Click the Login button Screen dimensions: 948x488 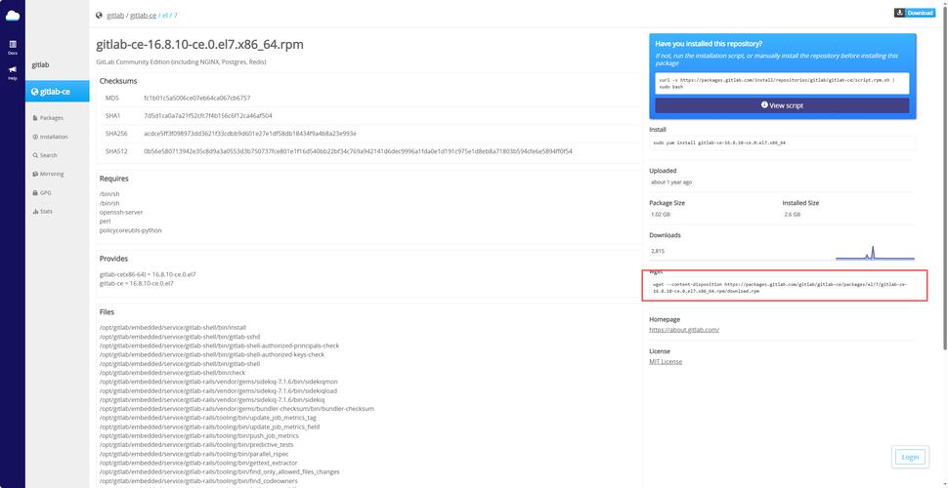click(x=910, y=457)
